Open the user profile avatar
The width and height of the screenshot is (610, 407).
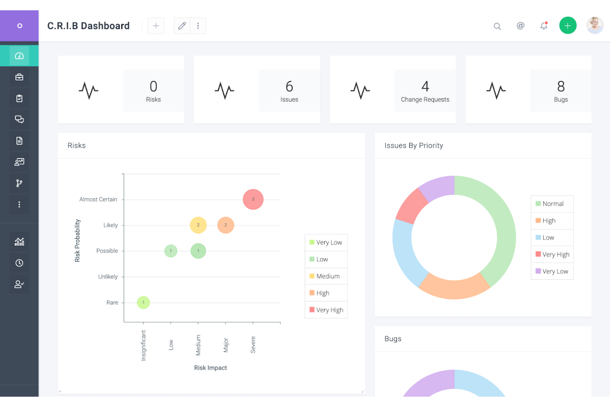point(595,26)
